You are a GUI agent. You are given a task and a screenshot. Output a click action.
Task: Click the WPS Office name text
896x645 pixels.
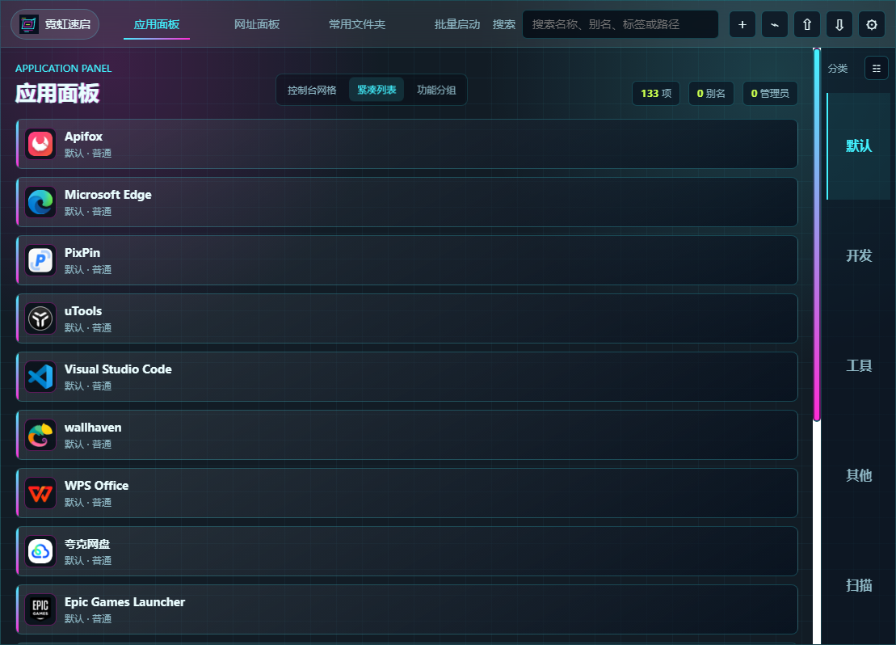pos(97,486)
